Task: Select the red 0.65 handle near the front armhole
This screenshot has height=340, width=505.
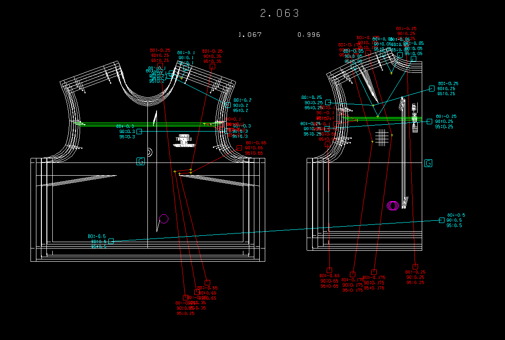Action: coord(239,148)
